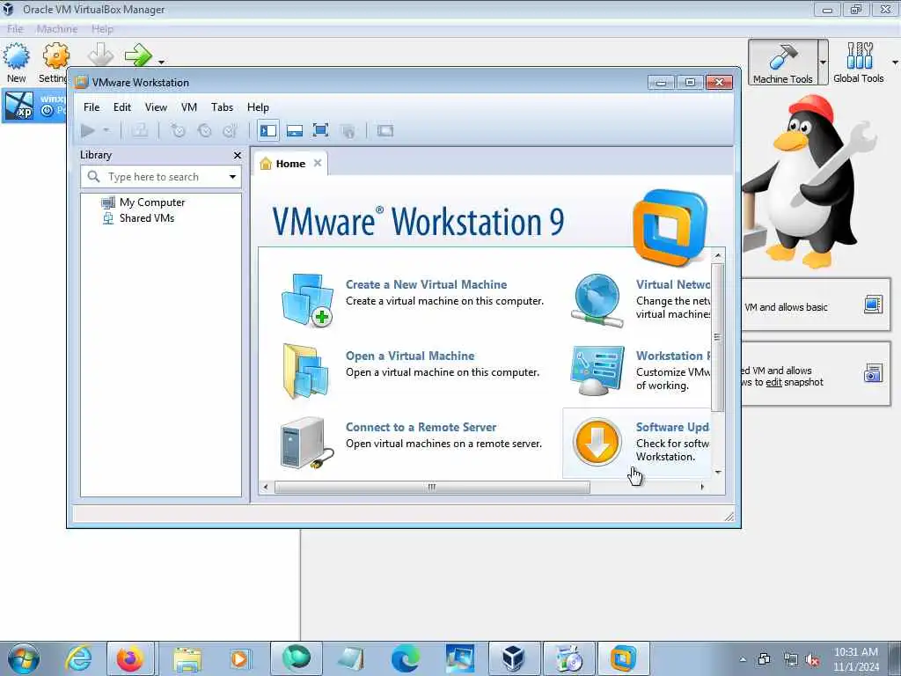Screen dimensions: 901x676
Task: Click the Connect to a Remote Server link
Action: coord(421,427)
